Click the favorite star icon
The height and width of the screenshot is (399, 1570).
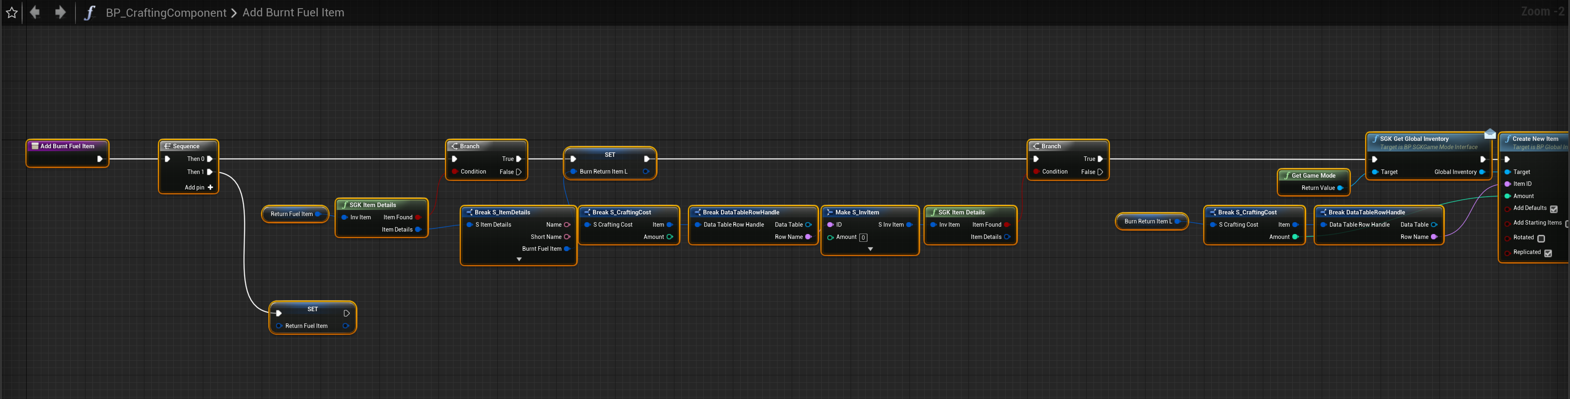pos(11,13)
